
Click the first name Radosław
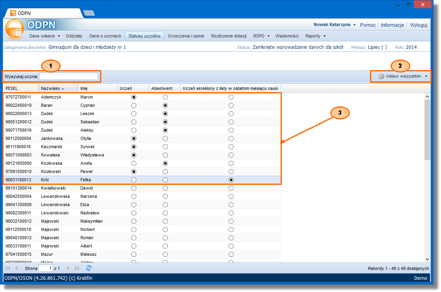tap(90, 213)
